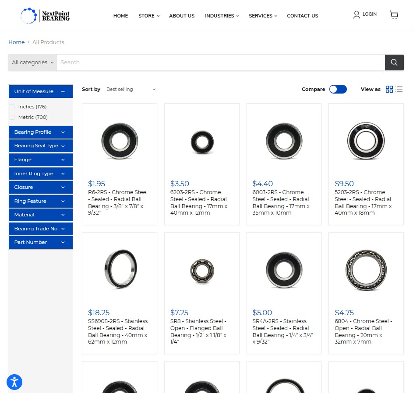
Task: Collapse Unit of Measure with minus icon
Action: 63,91
